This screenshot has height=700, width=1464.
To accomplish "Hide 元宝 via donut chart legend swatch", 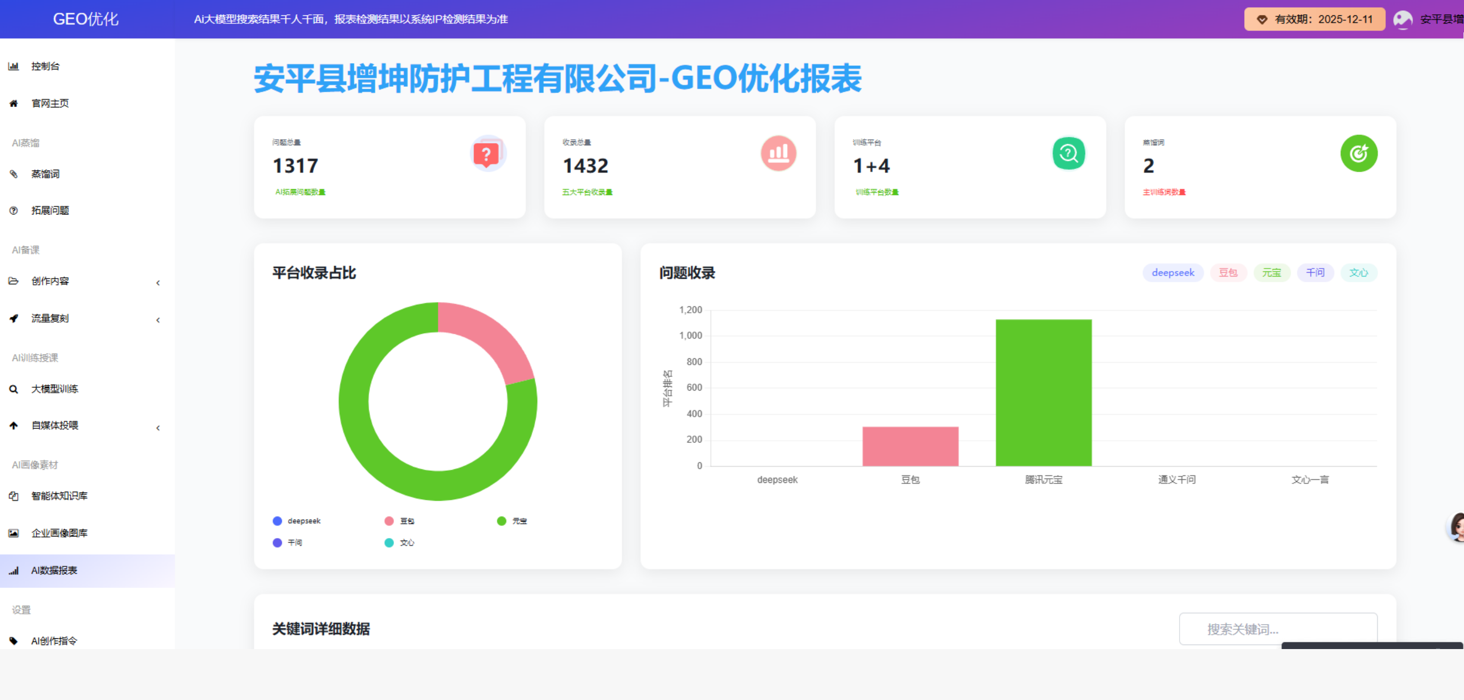I will tap(501, 521).
